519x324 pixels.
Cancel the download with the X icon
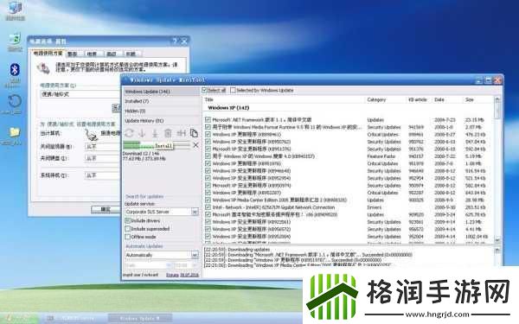pyautogui.click(x=196, y=145)
